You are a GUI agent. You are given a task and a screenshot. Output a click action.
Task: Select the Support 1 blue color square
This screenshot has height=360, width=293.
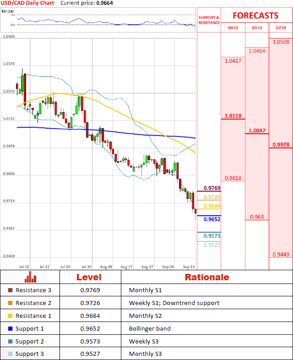tap(10, 328)
